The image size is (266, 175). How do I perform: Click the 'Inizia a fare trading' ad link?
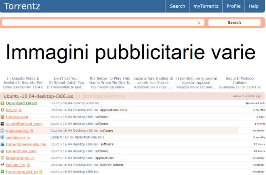(x=153, y=81)
